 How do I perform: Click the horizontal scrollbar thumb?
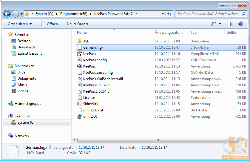pos(158,140)
